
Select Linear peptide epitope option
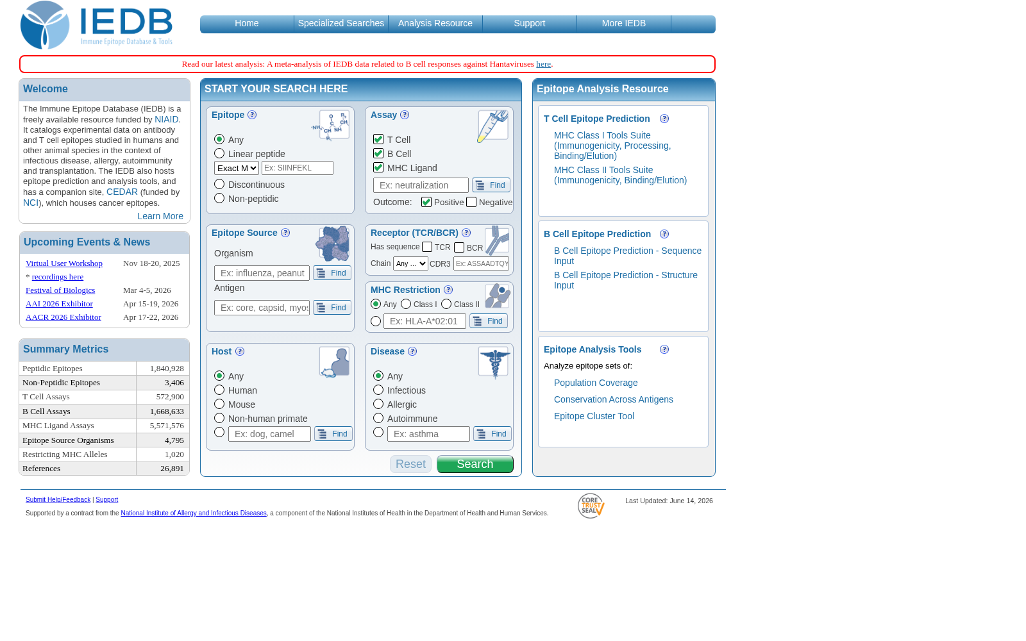(x=219, y=154)
